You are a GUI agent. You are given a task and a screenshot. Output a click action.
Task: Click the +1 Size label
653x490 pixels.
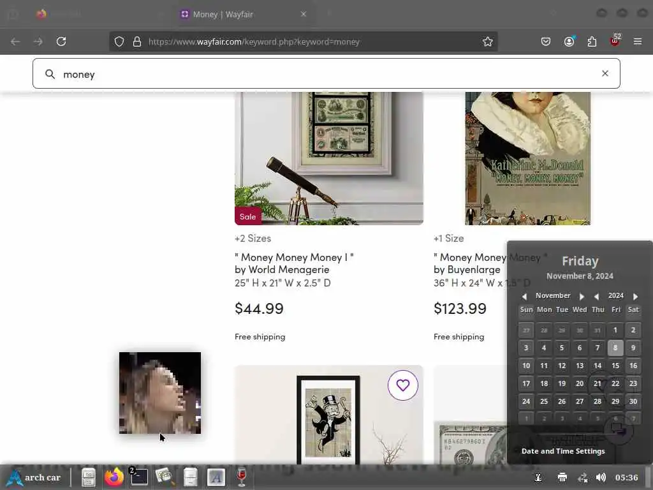pos(448,239)
